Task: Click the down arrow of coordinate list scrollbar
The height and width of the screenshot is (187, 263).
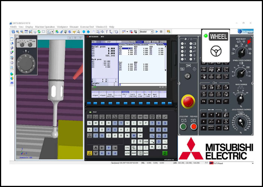Action: (x=166, y=70)
